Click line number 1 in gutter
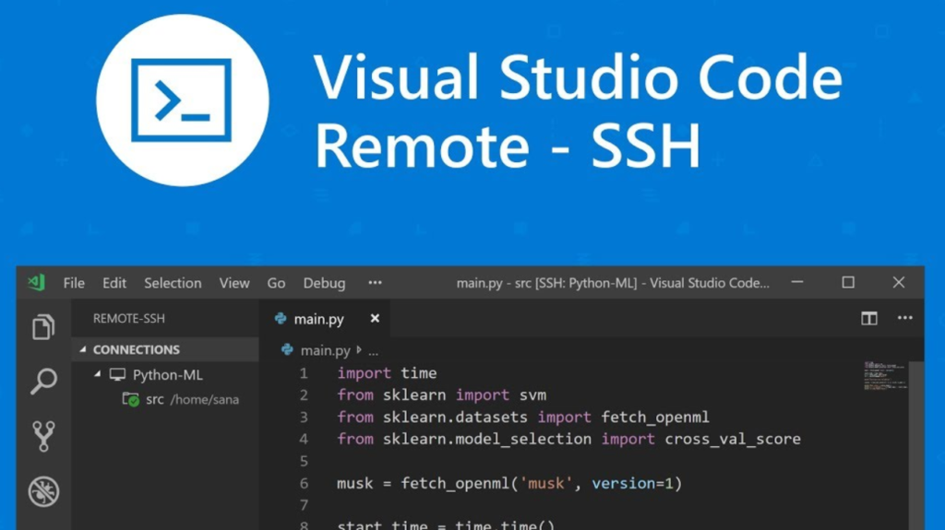945x530 pixels. pyautogui.click(x=304, y=373)
